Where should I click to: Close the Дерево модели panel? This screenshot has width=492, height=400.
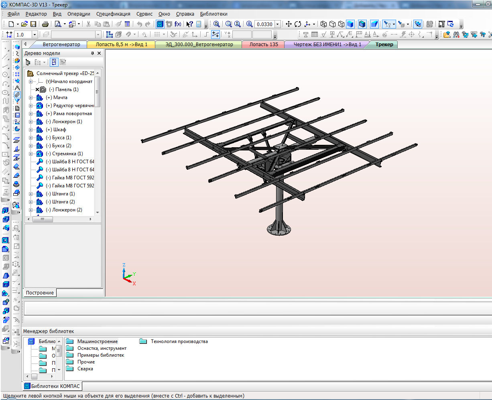99,53
